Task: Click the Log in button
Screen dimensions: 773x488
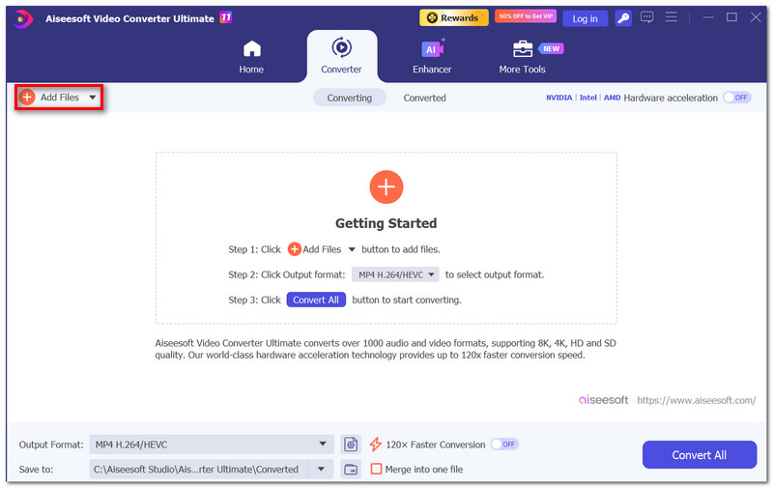Action: pos(585,18)
